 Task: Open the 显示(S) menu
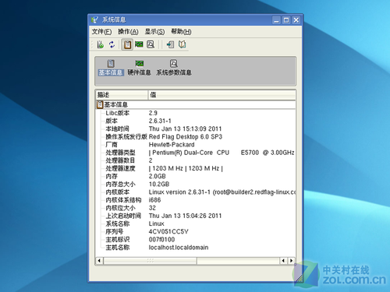tap(154, 32)
